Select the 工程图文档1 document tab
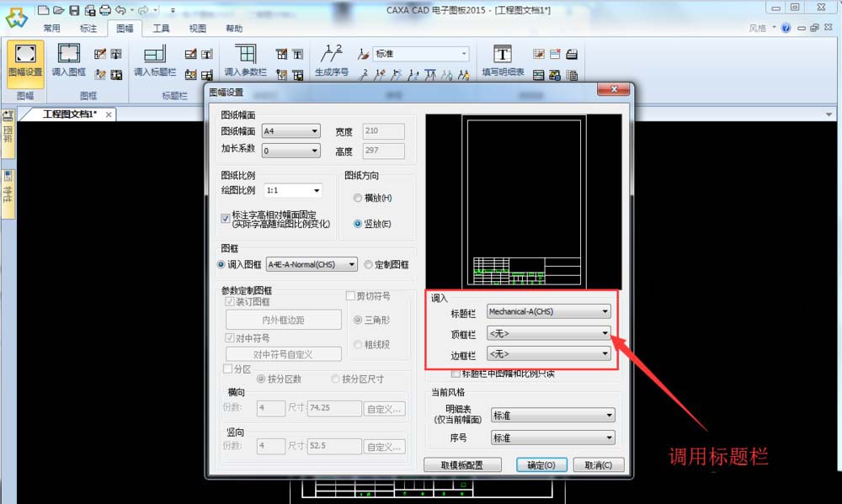Image resolution: width=842 pixels, height=504 pixels. click(70, 114)
